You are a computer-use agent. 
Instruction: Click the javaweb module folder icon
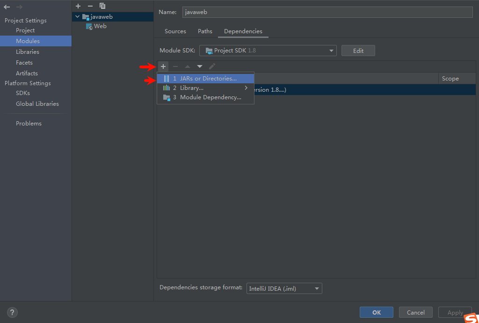point(86,17)
